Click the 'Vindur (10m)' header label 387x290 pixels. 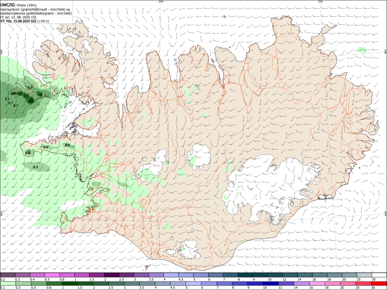click(x=27, y=5)
